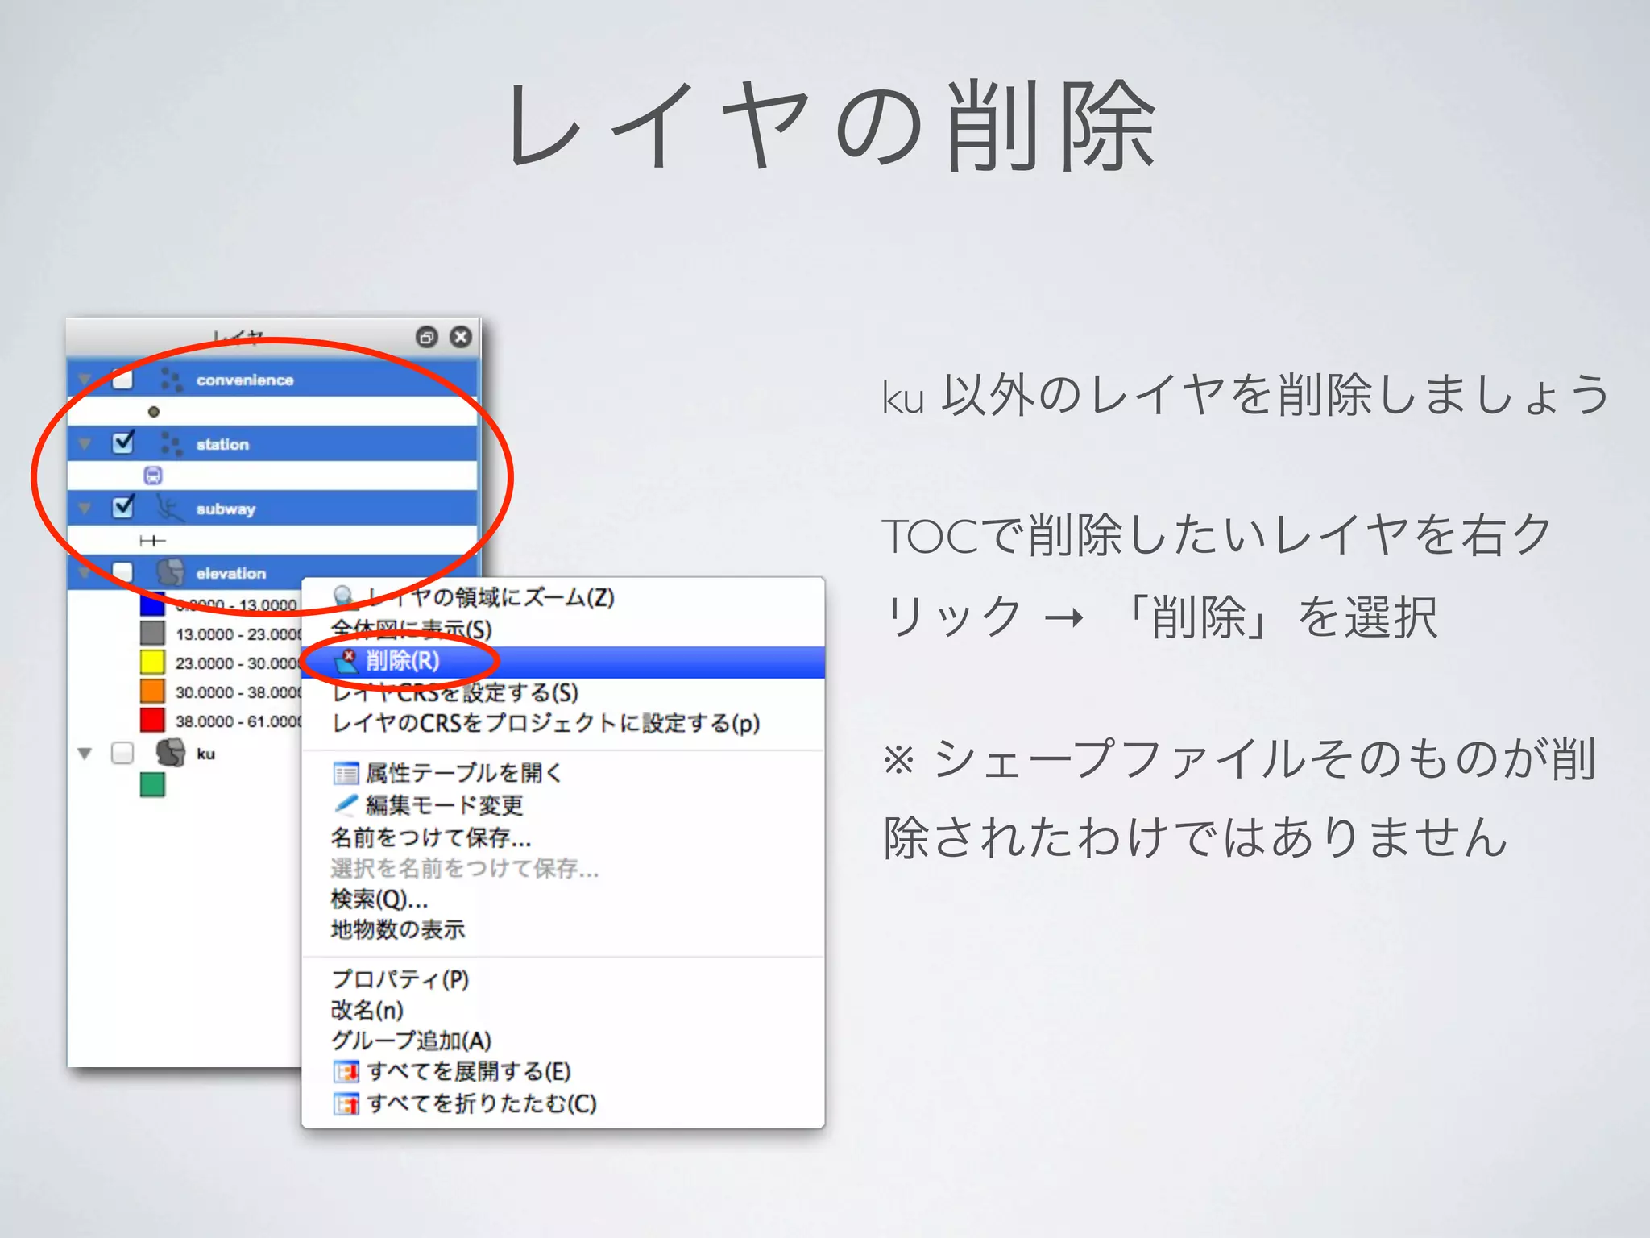Select 地物数の表示 menu entry

click(x=563, y=929)
